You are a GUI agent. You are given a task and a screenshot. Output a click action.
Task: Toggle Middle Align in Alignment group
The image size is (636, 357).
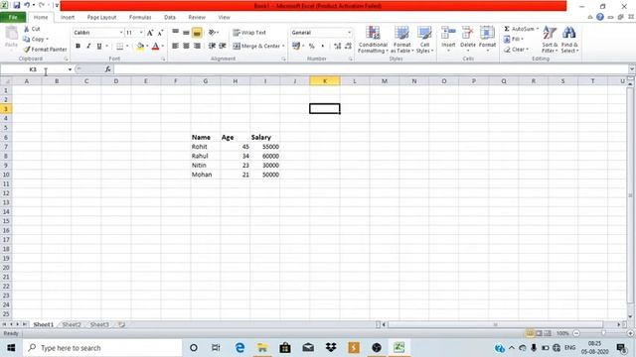[x=186, y=33]
